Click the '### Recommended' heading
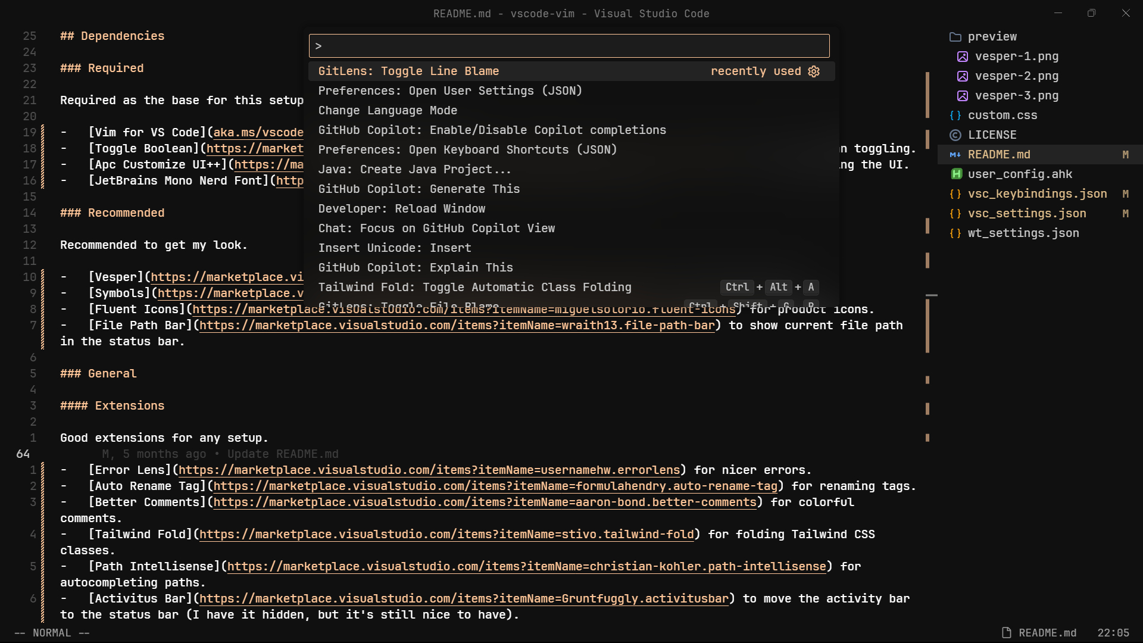The width and height of the screenshot is (1143, 643). [x=112, y=213]
